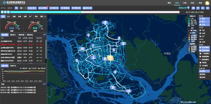
Task: Click the 实时报告 button with the red badge
Action: point(43,8)
